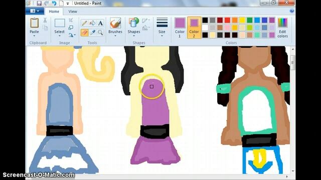The image size is (321, 180).
Task: Click the Copy icon in Clipboard group
Action: click(x=45, y=27)
